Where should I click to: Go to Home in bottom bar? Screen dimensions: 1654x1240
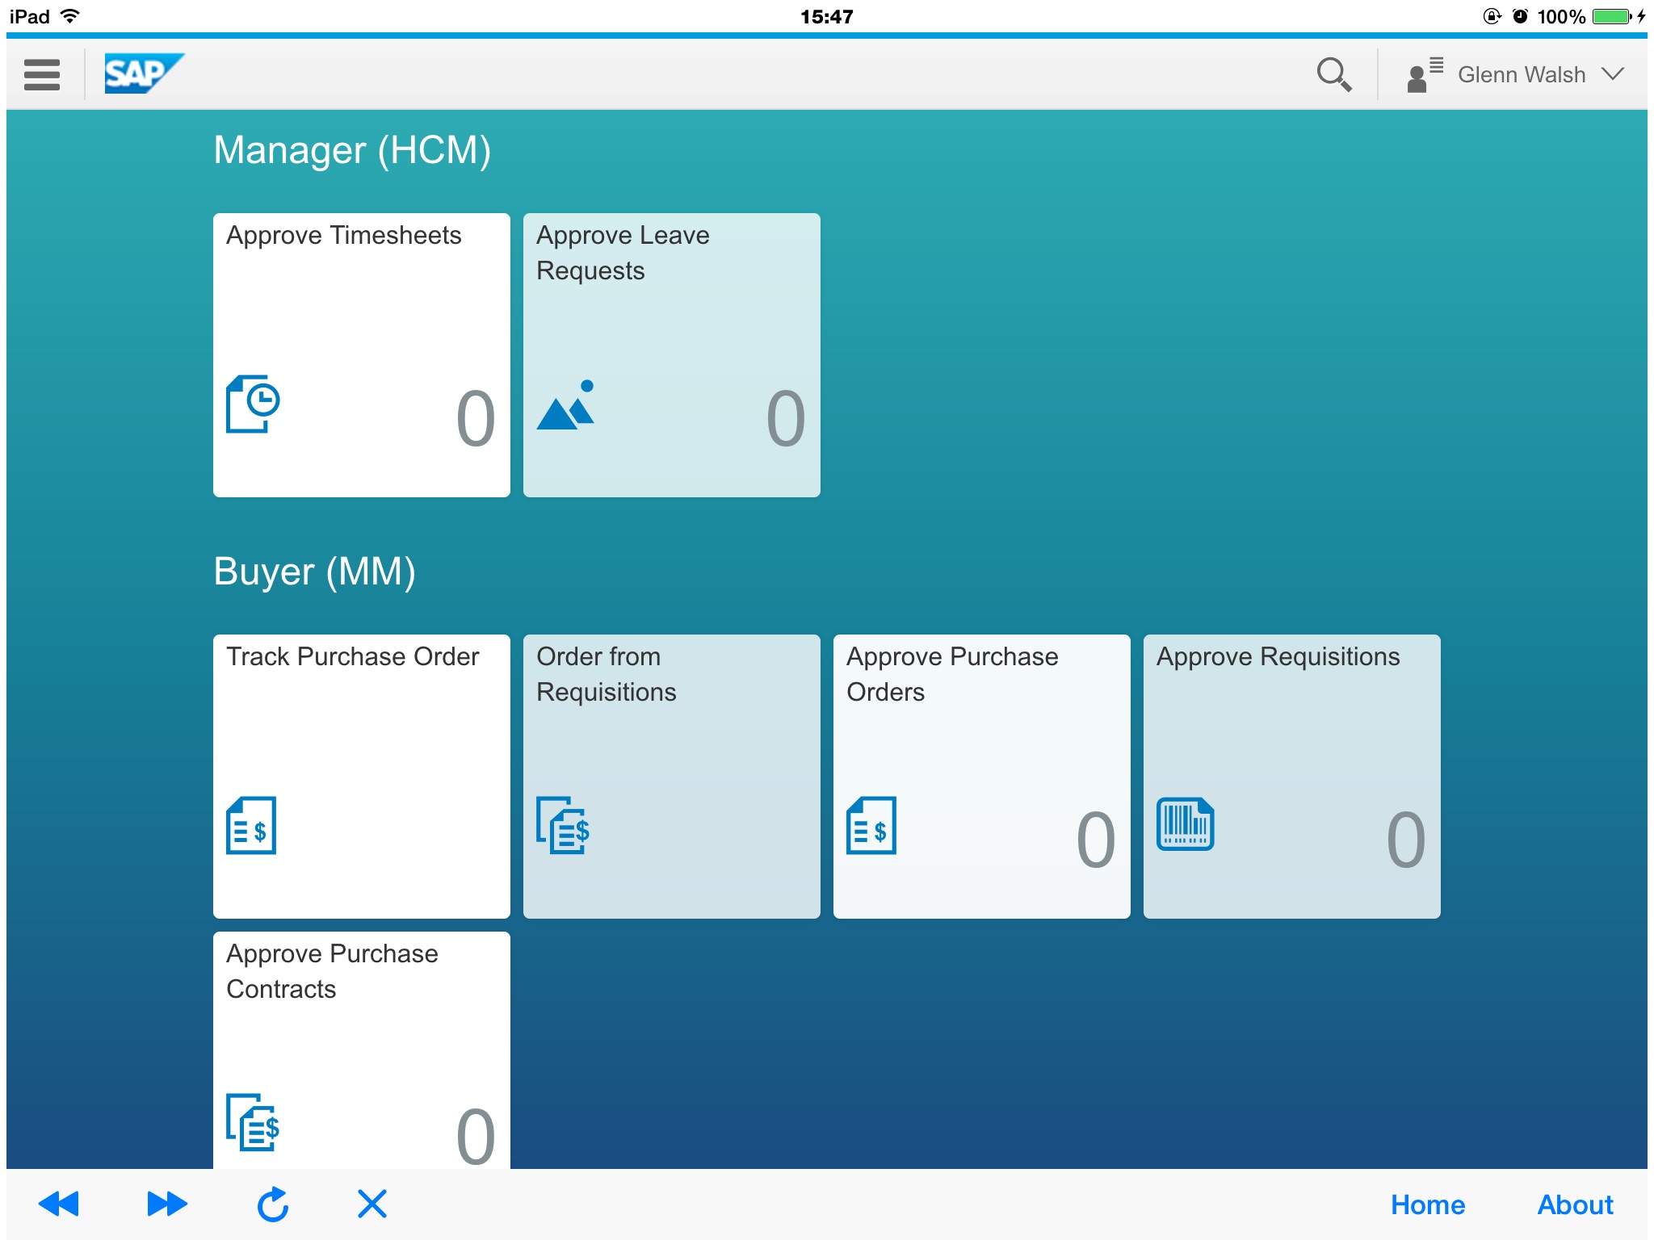(x=1427, y=1204)
